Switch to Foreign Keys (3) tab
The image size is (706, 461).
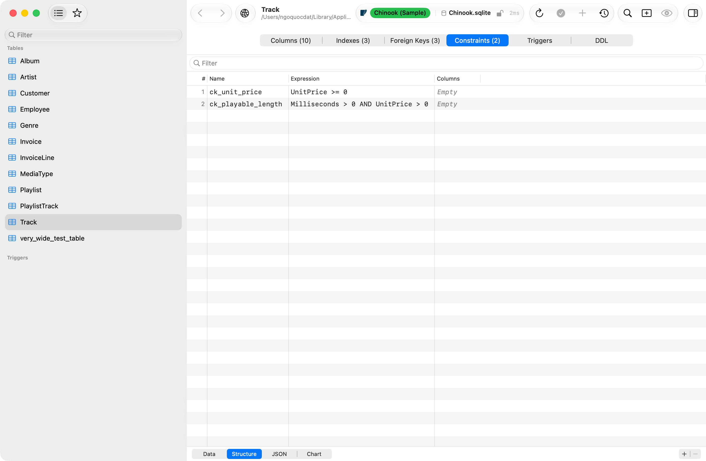point(415,40)
